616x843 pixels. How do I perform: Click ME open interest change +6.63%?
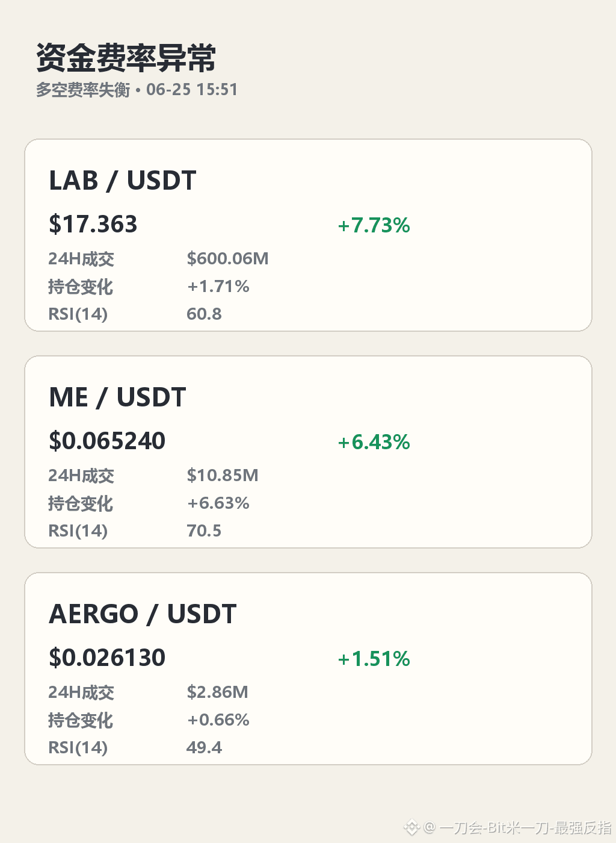pyautogui.click(x=218, y=503)
